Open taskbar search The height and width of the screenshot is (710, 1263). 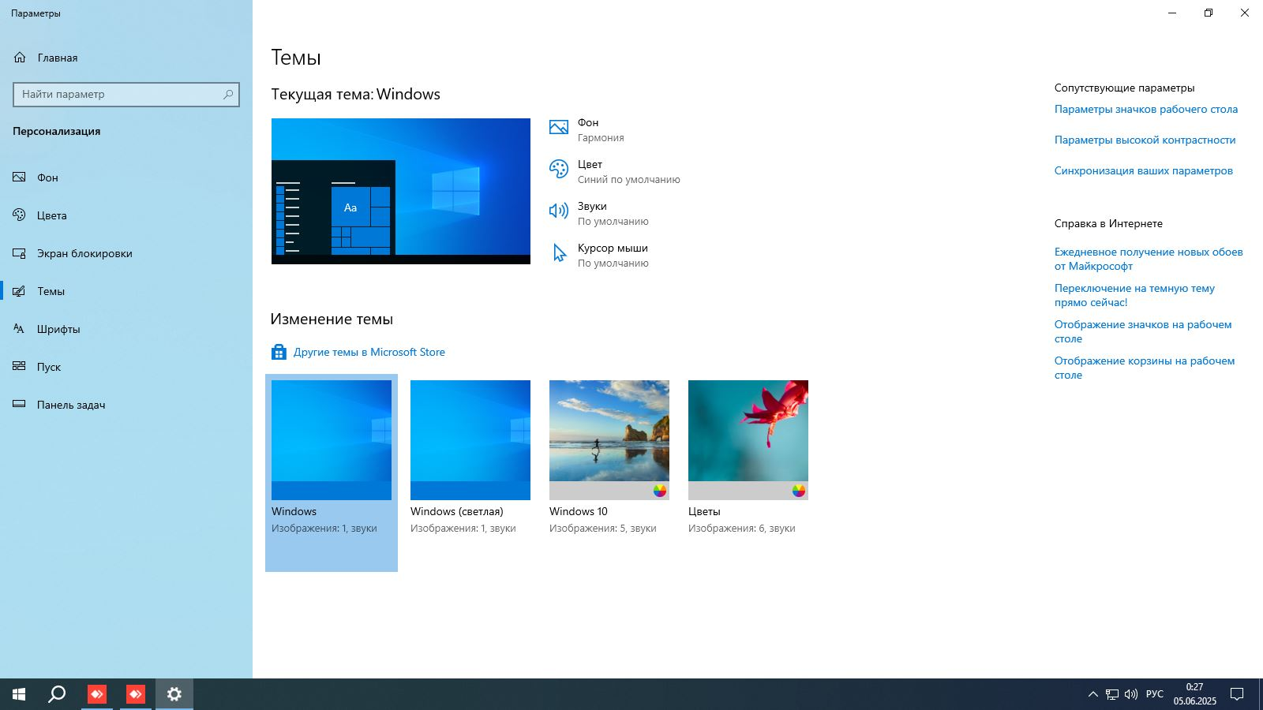57,694
